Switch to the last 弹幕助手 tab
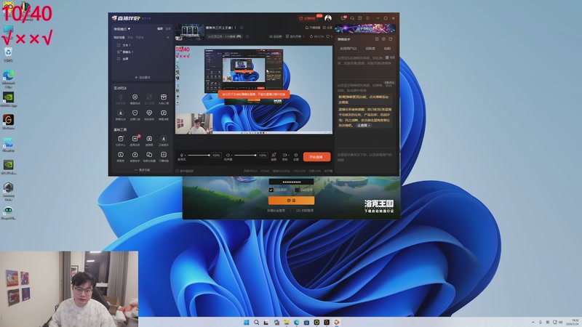This screenshot has height=327, width=582. point(387,49)
